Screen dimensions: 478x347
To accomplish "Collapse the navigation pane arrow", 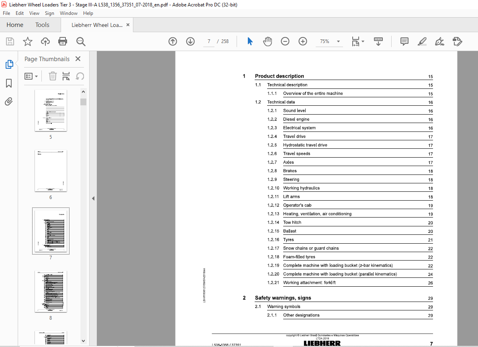I will pyautogui.click(x=93, y=198).
